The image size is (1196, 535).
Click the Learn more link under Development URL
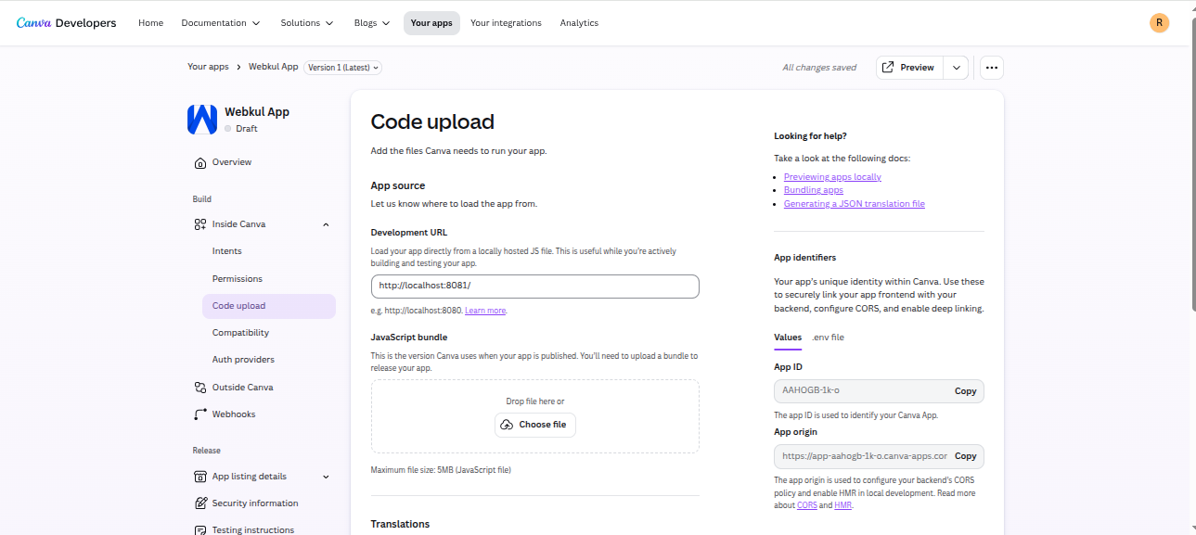pyautogui.click(x=485, y=311)
